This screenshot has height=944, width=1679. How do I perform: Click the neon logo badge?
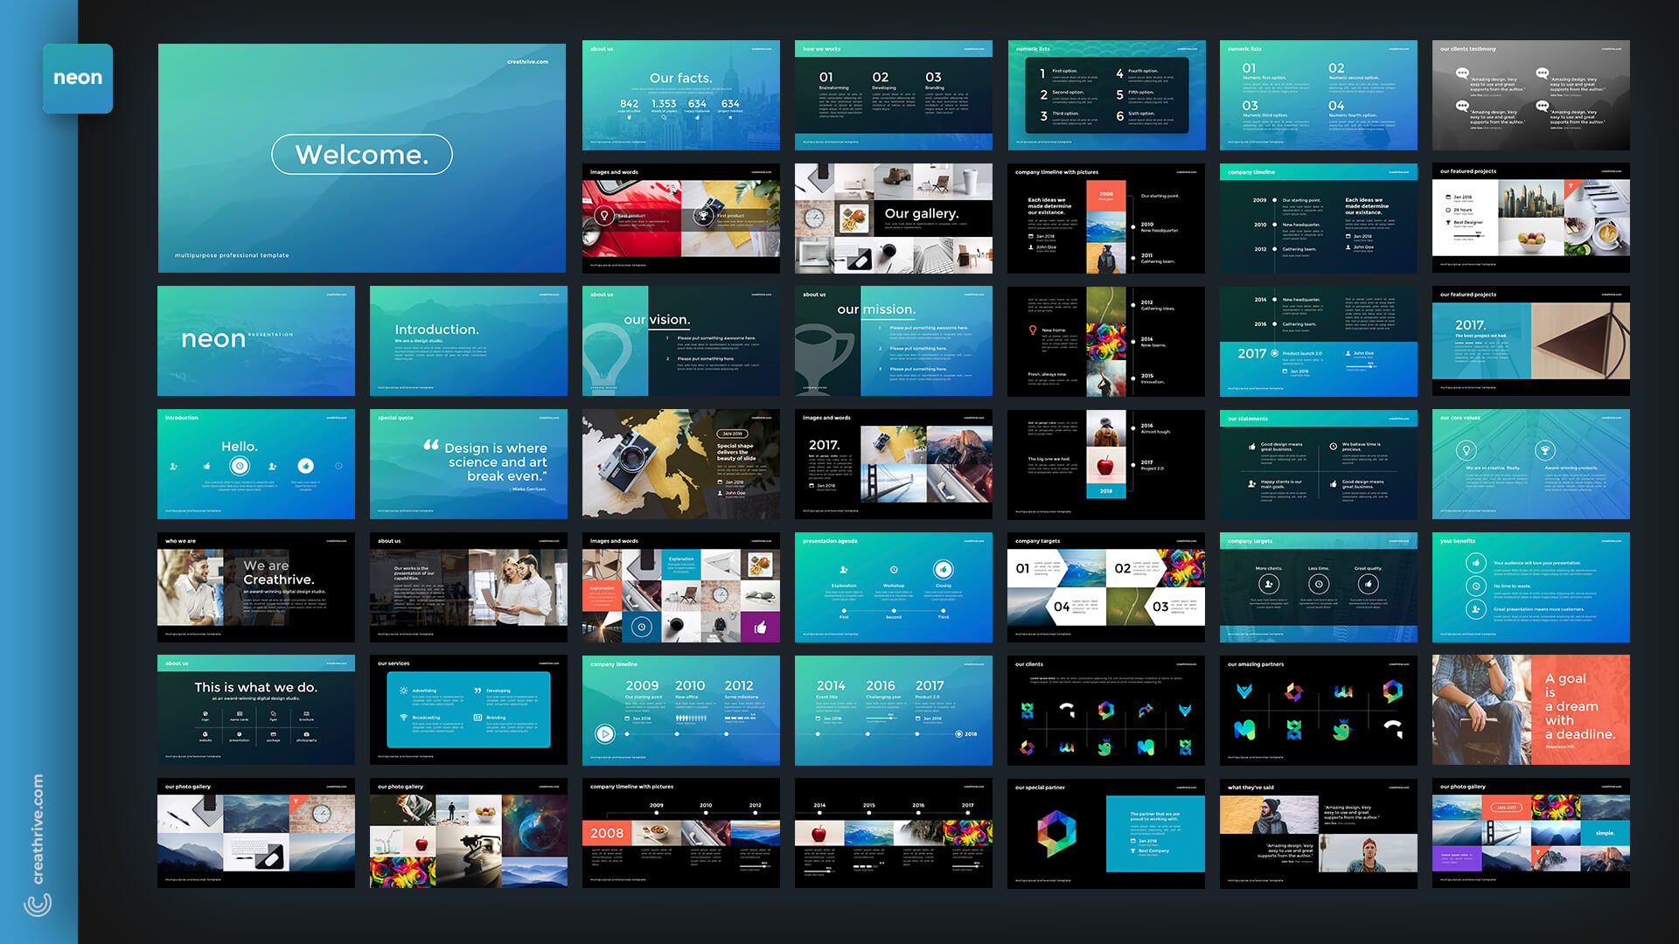78,79
